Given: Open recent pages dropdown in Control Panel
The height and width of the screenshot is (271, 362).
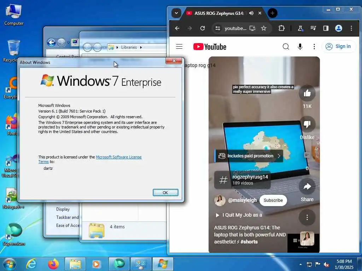Looking at the screenshot, I should coord(68,43).
